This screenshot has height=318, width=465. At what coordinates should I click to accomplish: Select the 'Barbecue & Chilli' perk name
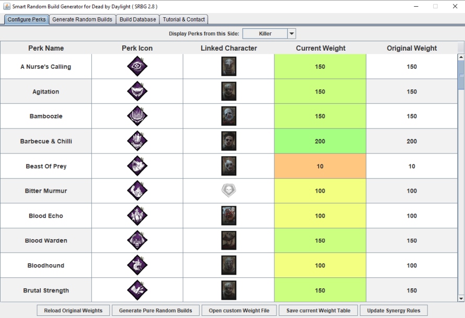[46, 141]
